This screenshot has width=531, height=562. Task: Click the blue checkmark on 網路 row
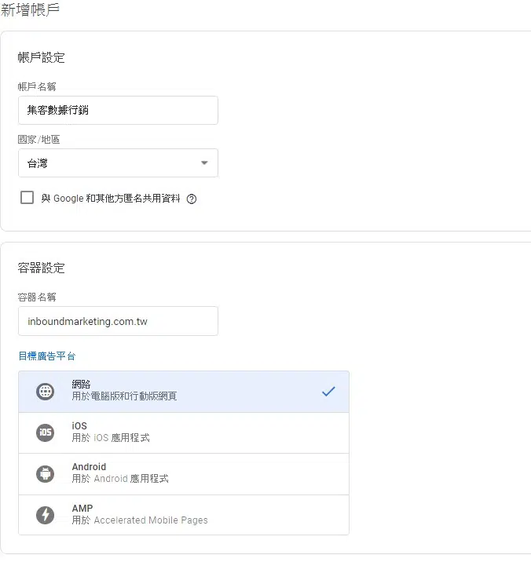pyautogui.click(x=328, y=391)
